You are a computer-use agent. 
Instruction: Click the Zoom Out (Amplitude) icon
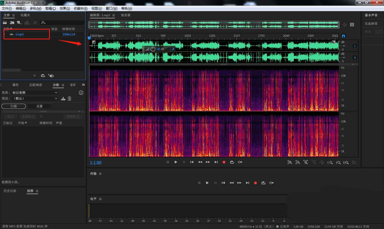click(298, 162)
